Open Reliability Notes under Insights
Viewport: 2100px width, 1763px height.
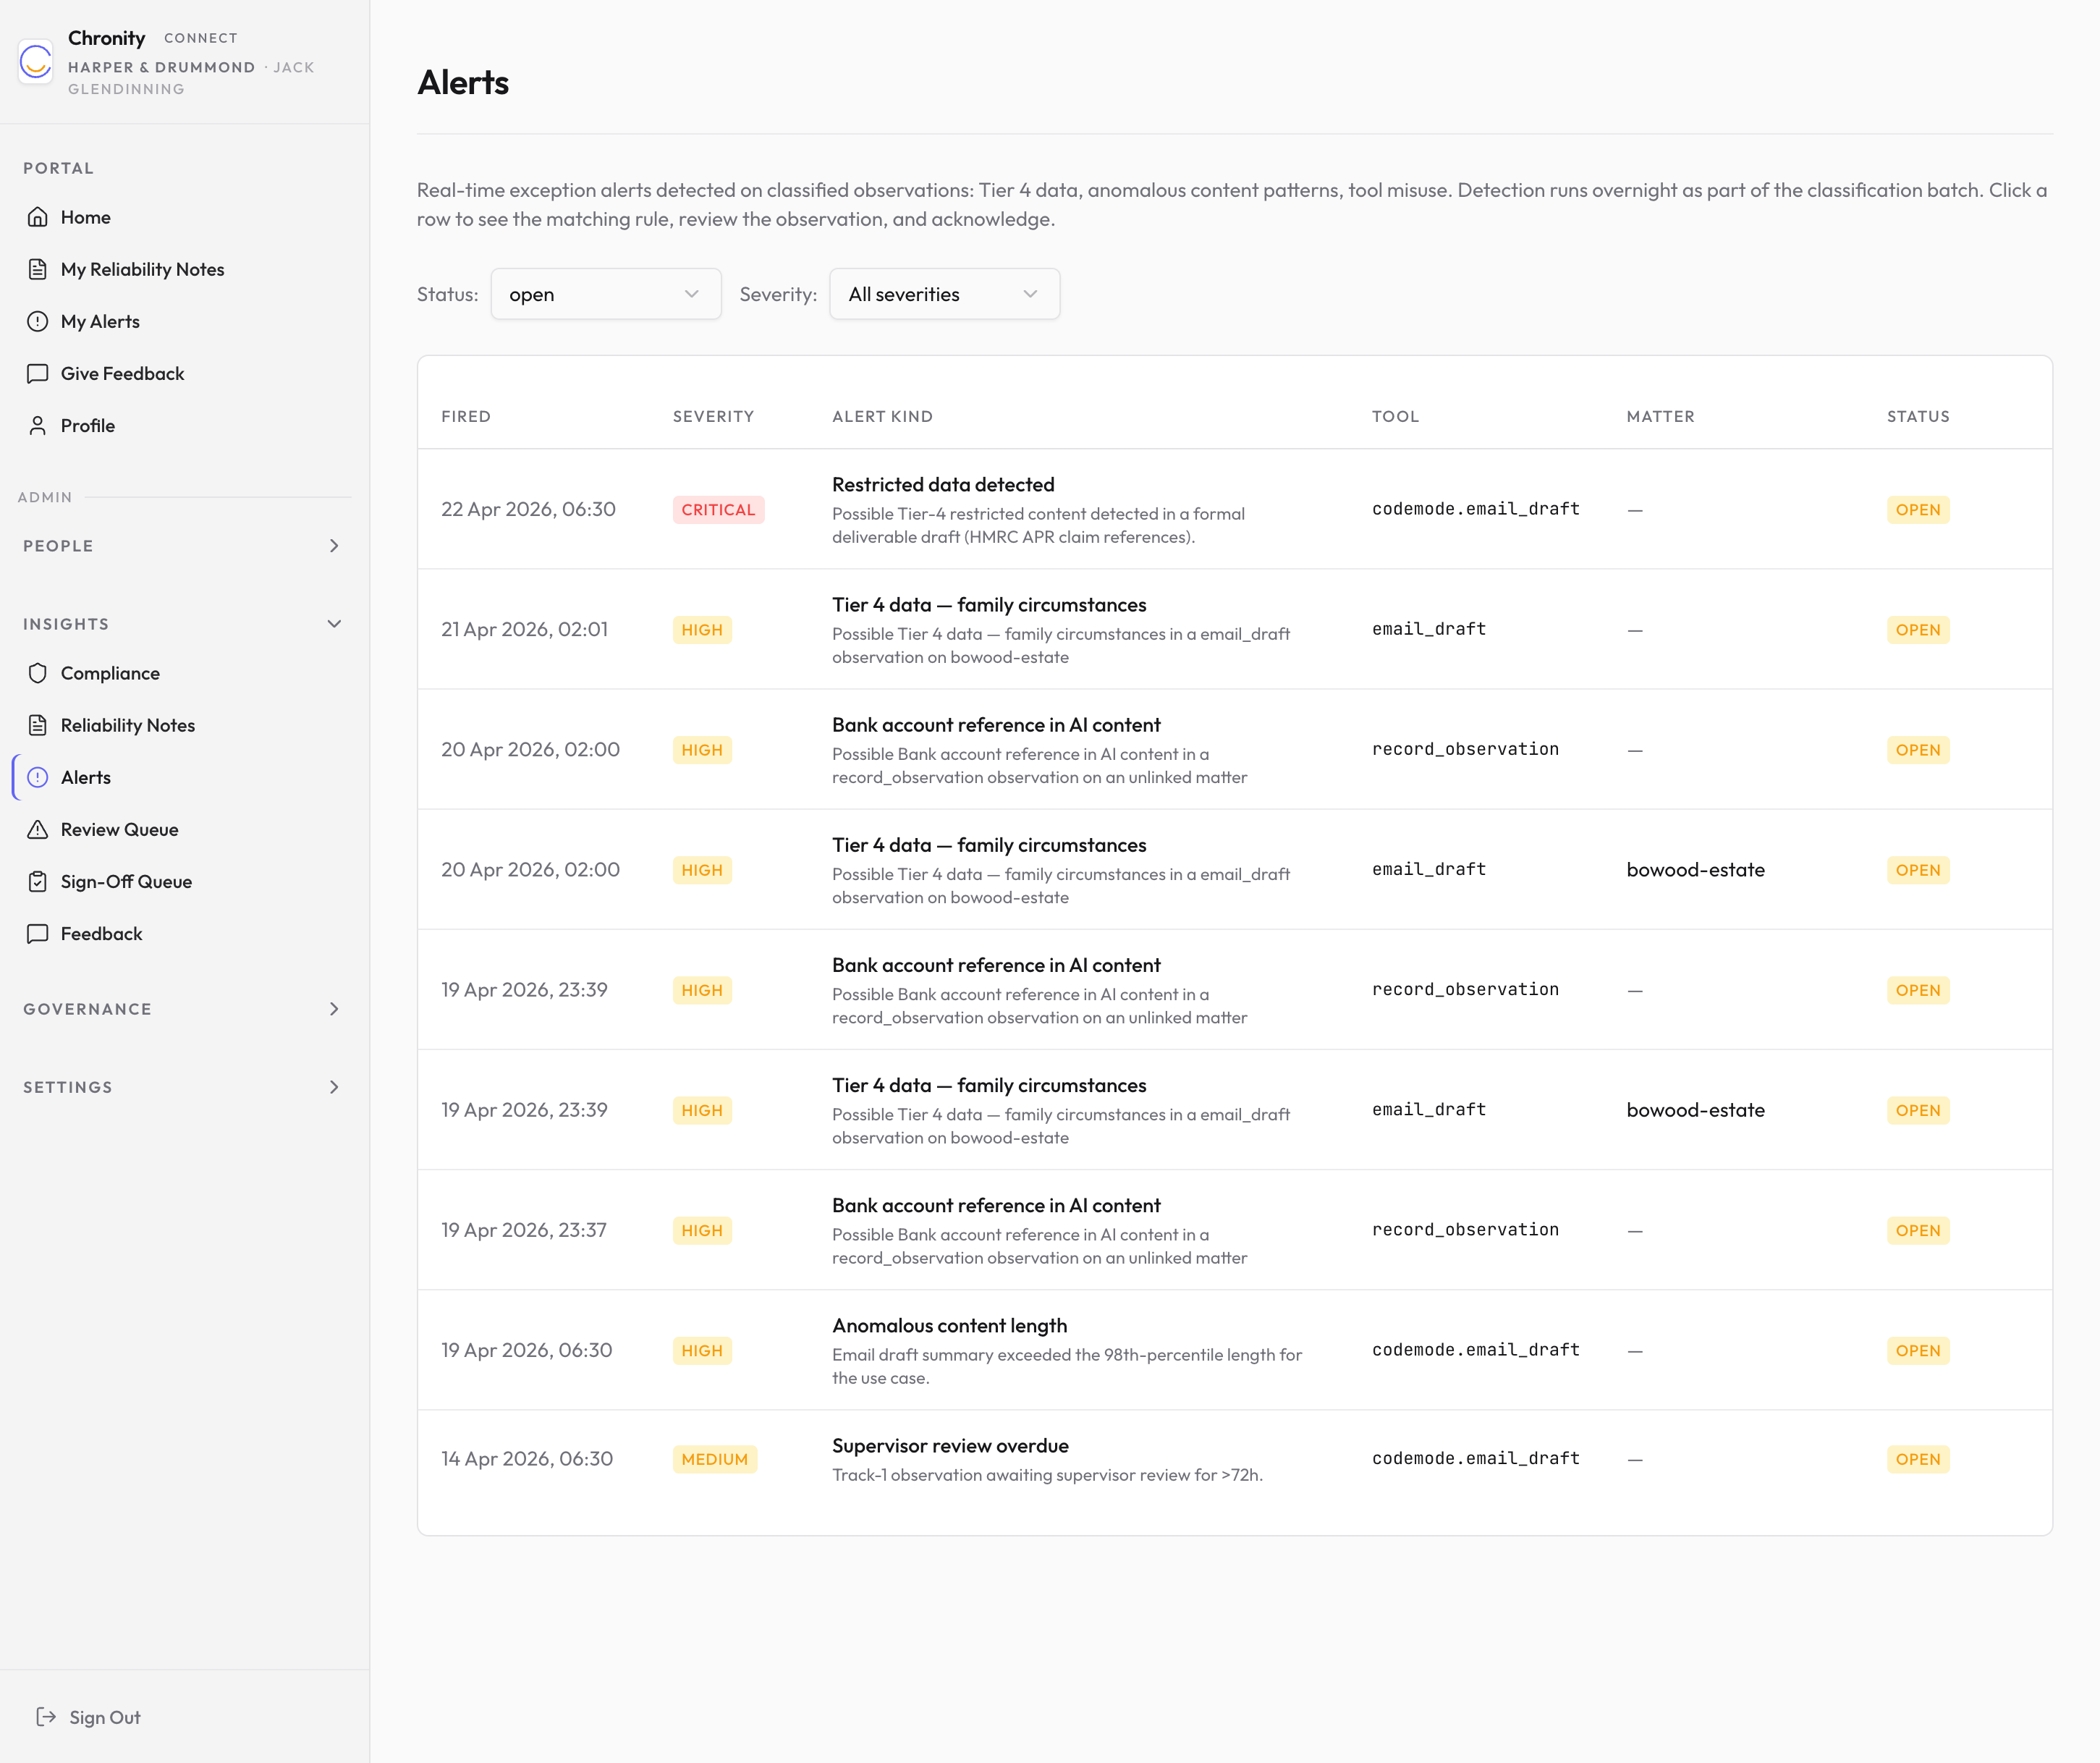pyautogui.click(x=128, y=725)
